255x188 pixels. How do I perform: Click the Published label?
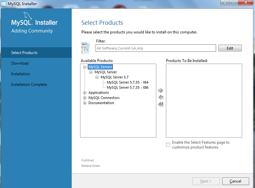click(x=88, y=160)
